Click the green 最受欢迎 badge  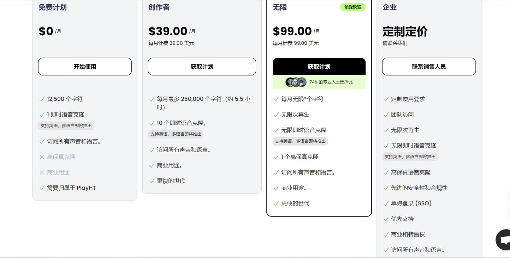[352, 7]
